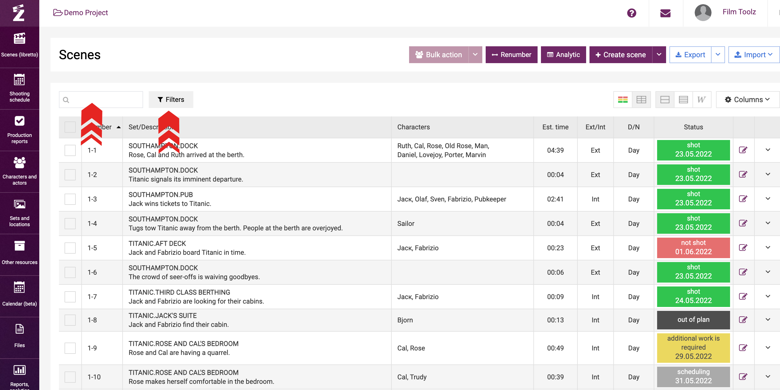Tick checkbox for scene 1-8
780x390 pixels.
(70, 320)
